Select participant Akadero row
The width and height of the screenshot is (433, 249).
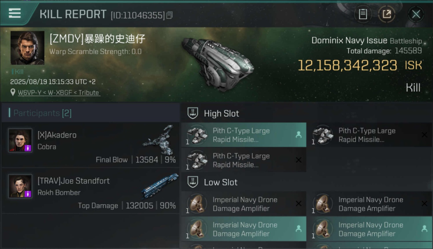click(90, 145)
